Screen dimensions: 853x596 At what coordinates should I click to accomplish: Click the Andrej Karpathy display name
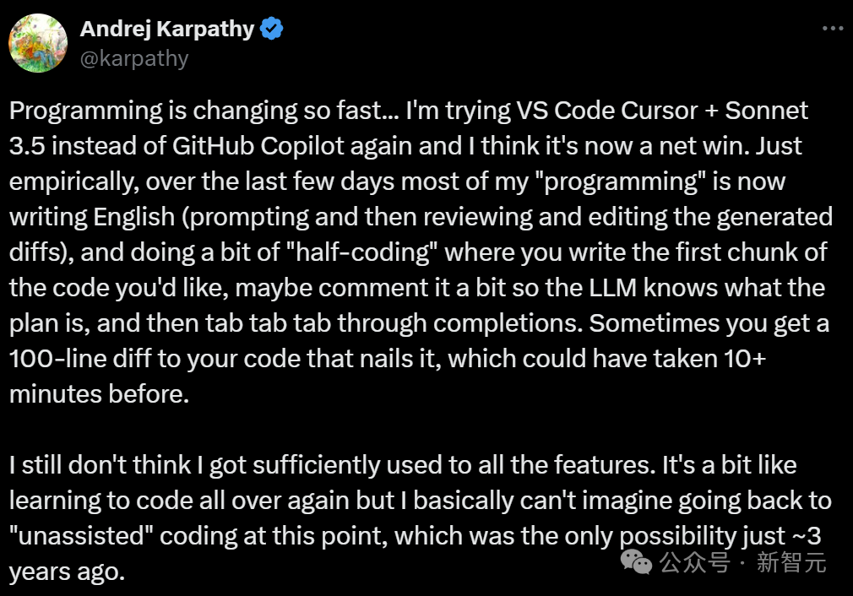tap(167, 29)
